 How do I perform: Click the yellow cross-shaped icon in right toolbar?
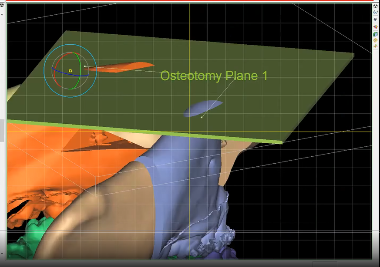coord(375,40)
